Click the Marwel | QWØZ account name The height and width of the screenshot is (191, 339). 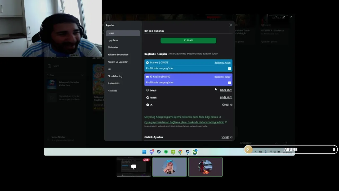[159, 63]
